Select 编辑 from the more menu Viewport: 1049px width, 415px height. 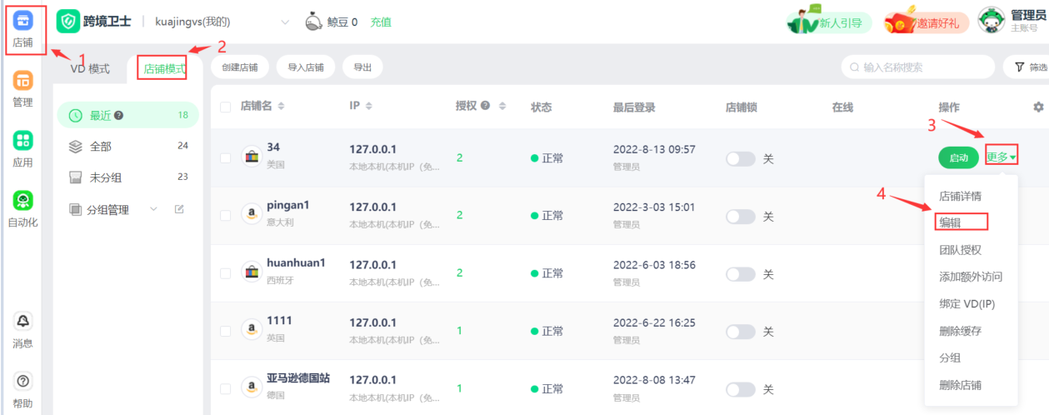[x=952, y=222]
